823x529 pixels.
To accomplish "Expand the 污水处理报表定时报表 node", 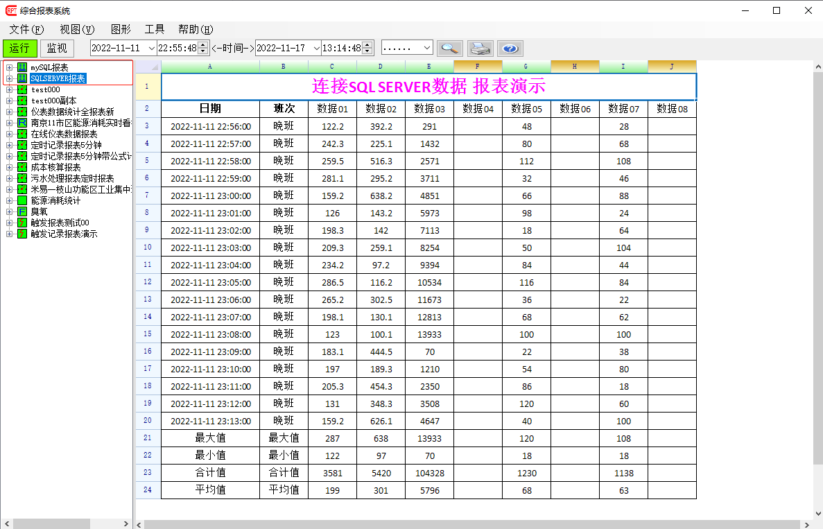I will click(x=10, y=178).
